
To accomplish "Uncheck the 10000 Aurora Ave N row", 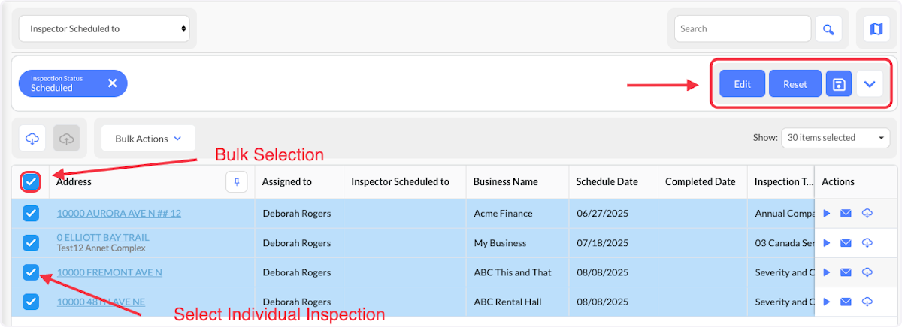I will pos(30,214).
